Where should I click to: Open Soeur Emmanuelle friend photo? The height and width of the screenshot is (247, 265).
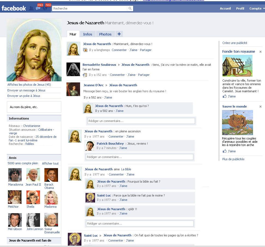(51, 220)
